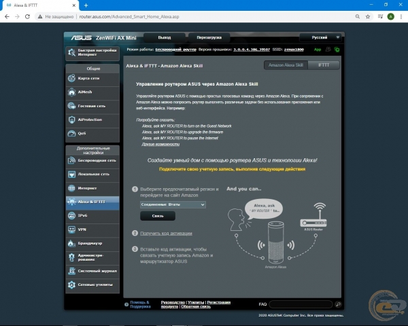This screenshot has width=408, height=326.
Task: Open the Гостевая сеть guest network icon
Action: tap(71, 106)
